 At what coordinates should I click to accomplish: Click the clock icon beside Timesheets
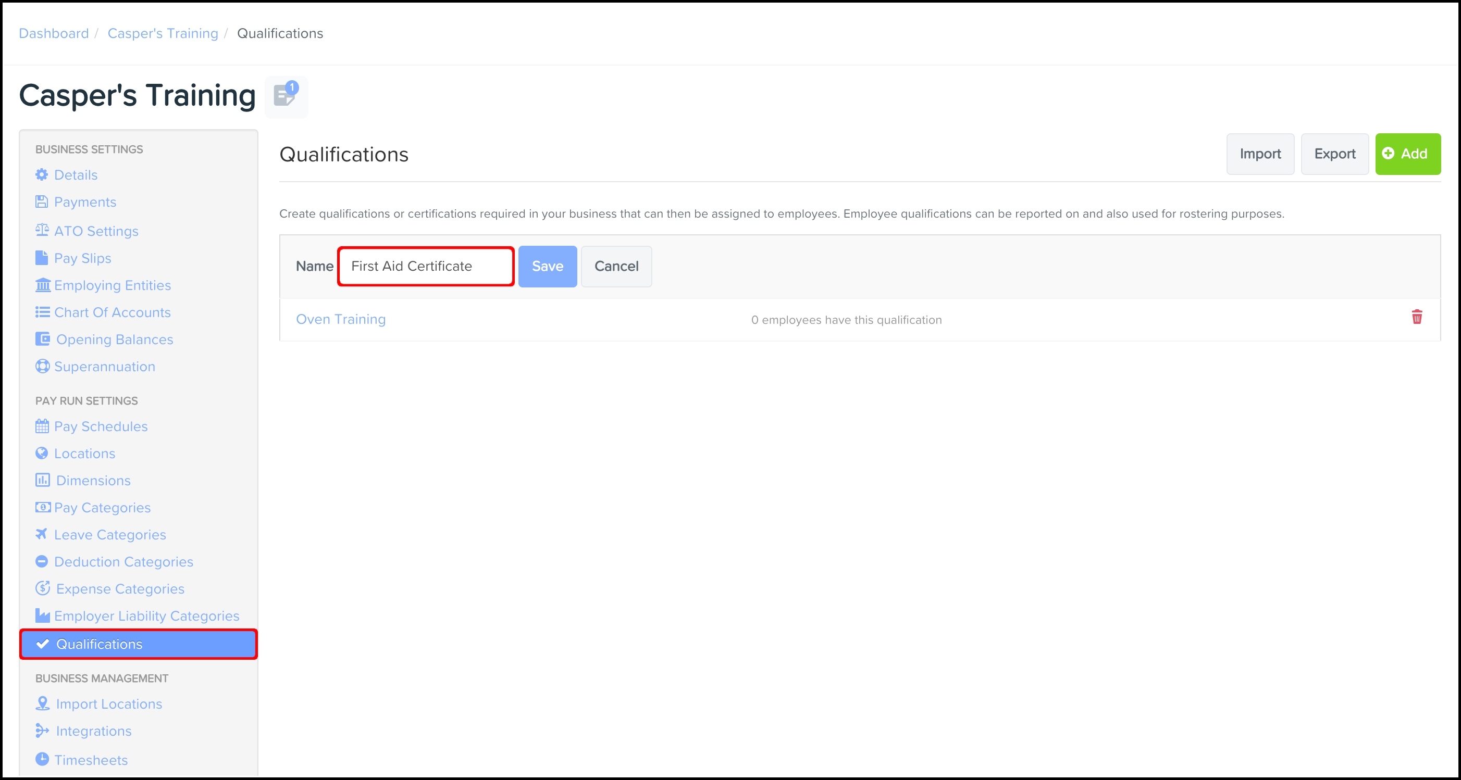(x=42, y=759)
